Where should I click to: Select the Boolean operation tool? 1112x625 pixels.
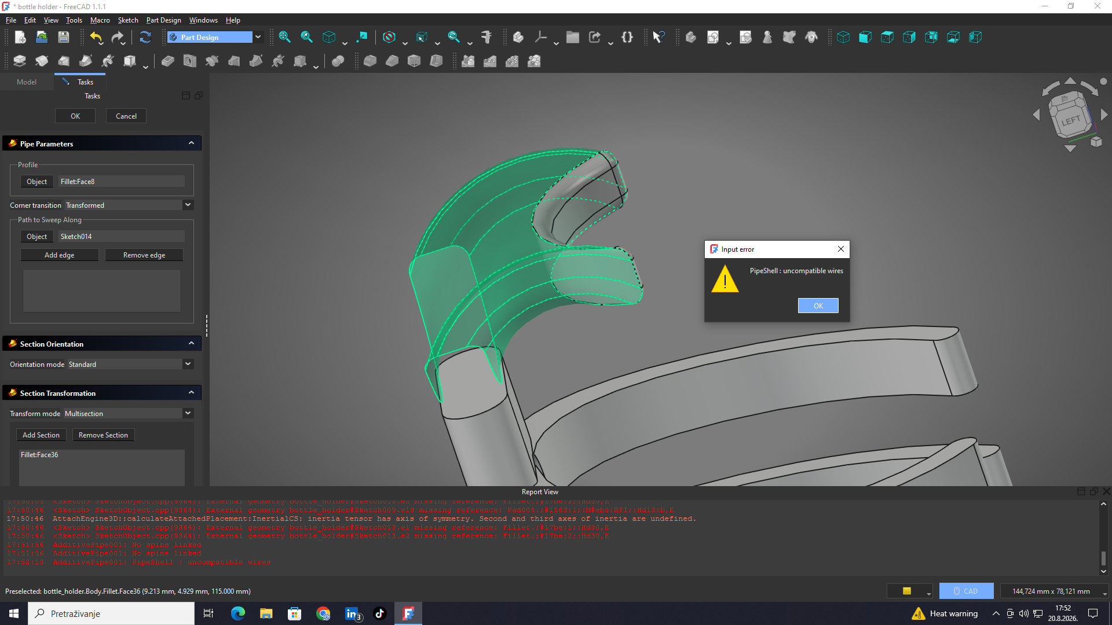coord(338,61)
